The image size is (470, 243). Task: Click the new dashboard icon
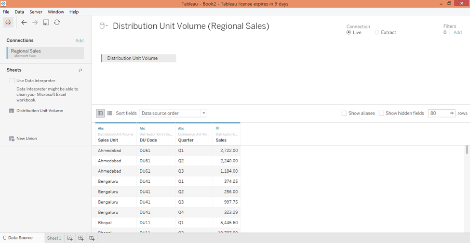point(81,238)
